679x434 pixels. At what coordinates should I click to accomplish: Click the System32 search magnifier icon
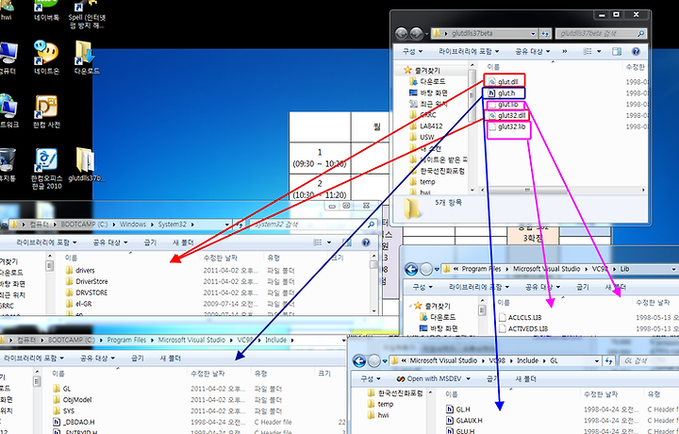[371, 225]
